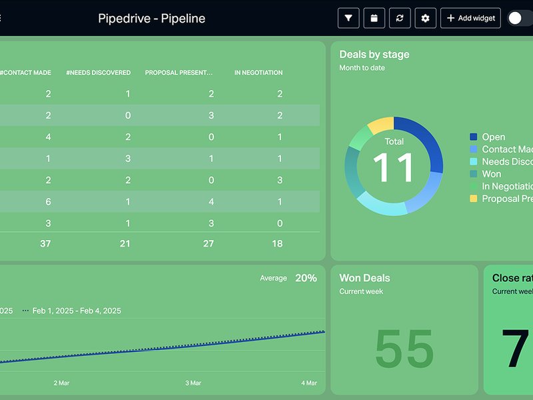This screenshot has width=533, height=400.
Task: Click the Won legend label
Action: pyautogui.click(x=492, y=174)
